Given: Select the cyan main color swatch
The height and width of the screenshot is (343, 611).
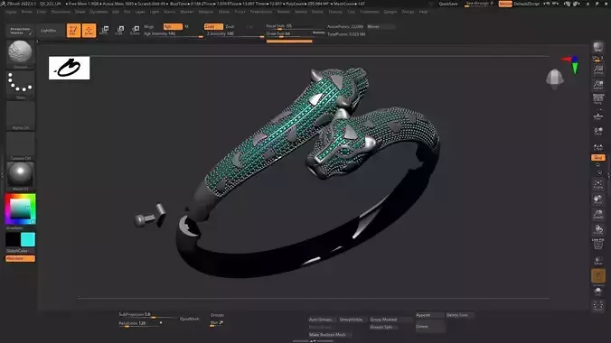Looking at the screenshot, I should click(28, 239).
